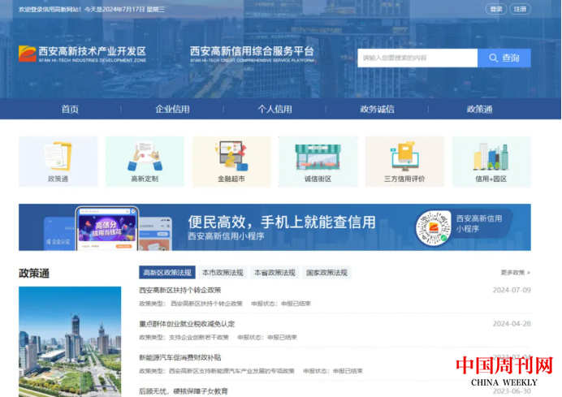Click the 注册 button at top
Screen dimensions: 562x397
tap(520, 9)
